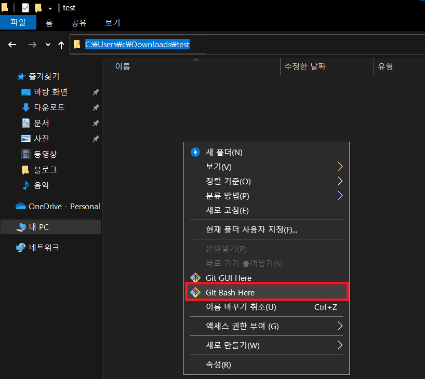Click the new folder icon in quick access toolbar
This screenshot has height=379, width=425.
38,8
